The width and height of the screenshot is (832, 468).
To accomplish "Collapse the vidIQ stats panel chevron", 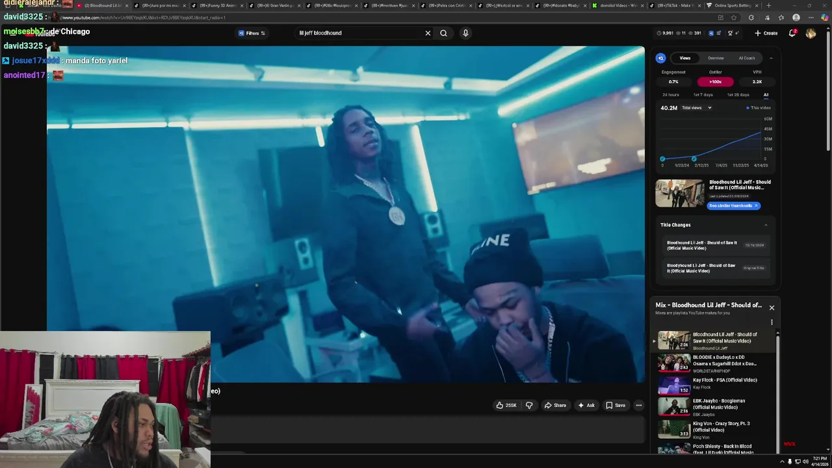I will point(771,58).
